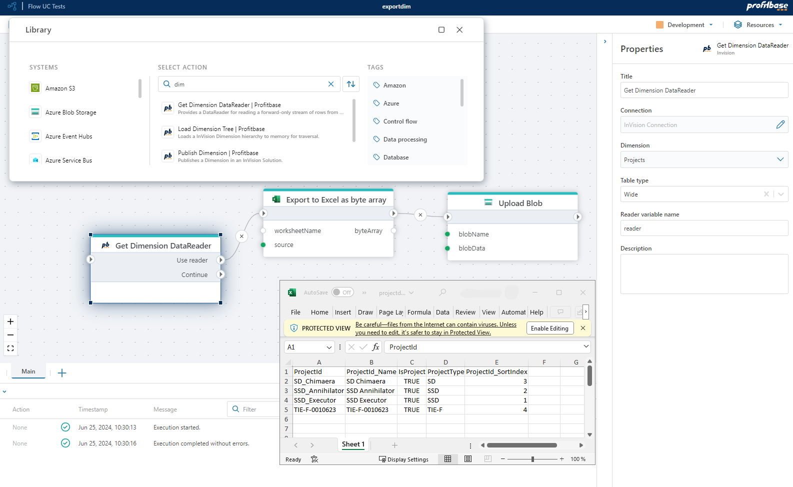Viewport: 793px width, 487px height.
Task: Click Excel horizontal scrollbar thumb
Action: (522, 445)
